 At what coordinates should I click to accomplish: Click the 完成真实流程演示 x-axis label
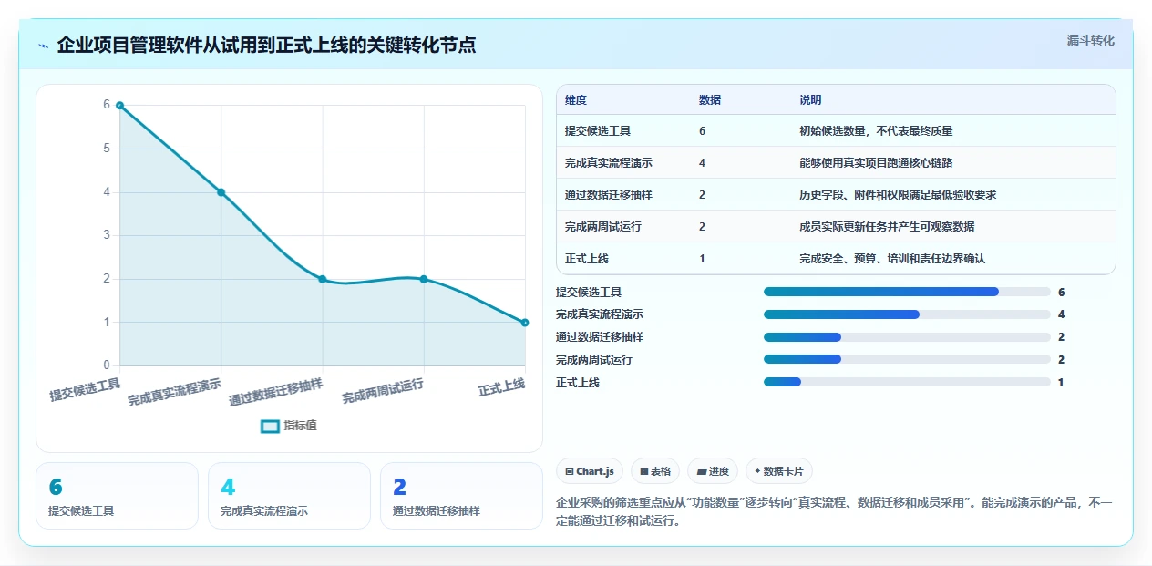(x=175, y=392)
